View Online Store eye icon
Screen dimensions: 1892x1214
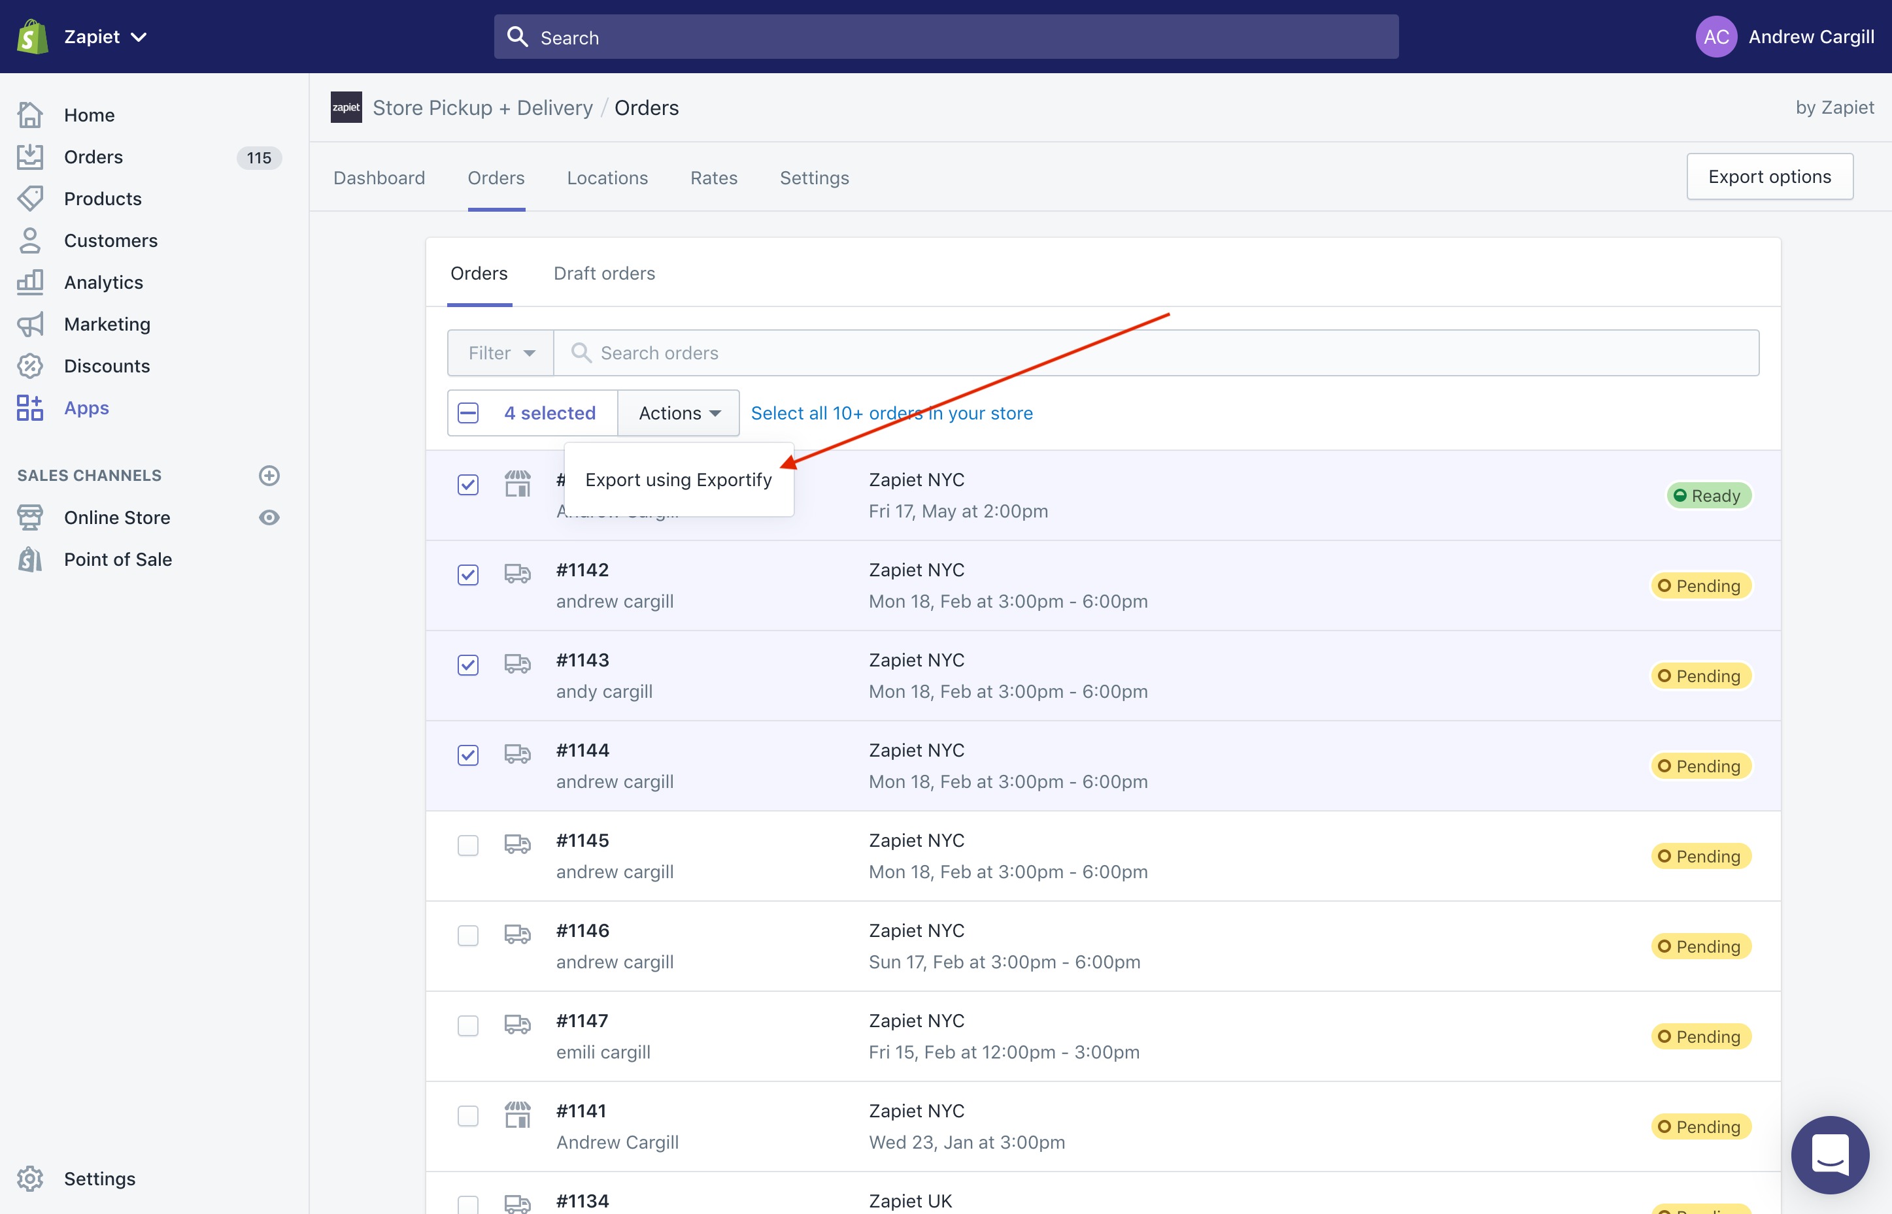coord(269,517)
